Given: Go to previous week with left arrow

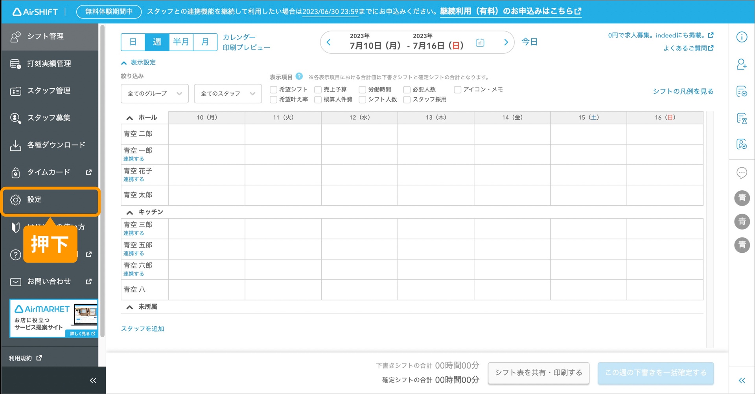Looking at the screenshot, I should point(329,42).
